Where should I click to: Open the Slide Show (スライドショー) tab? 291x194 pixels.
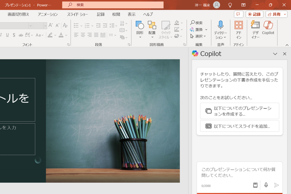pyautogui.click(x=77, y=14)
